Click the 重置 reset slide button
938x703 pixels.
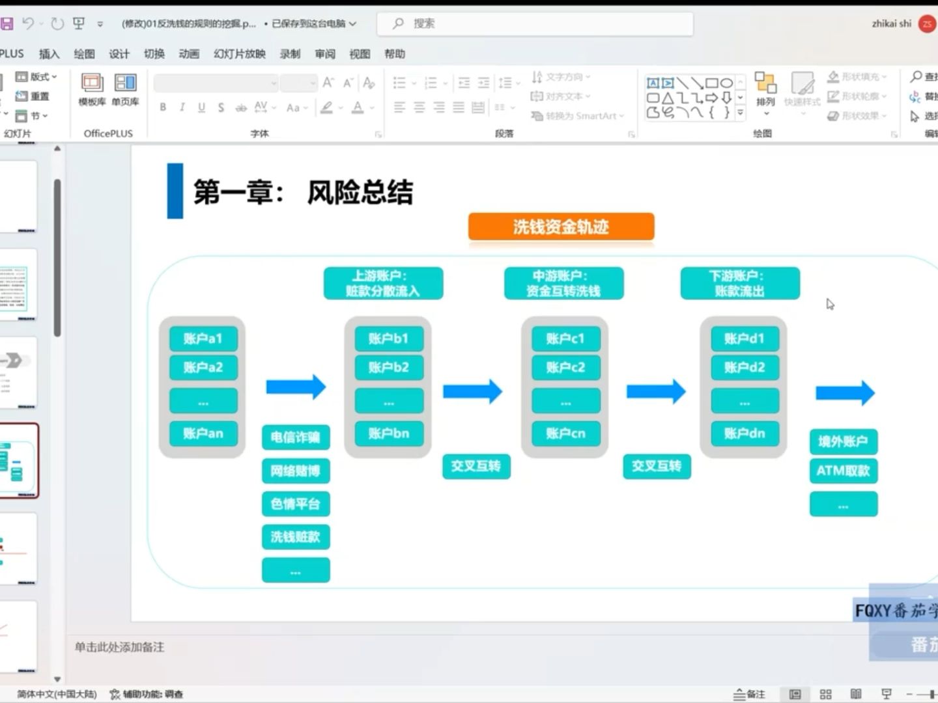[x=33, y=96]
